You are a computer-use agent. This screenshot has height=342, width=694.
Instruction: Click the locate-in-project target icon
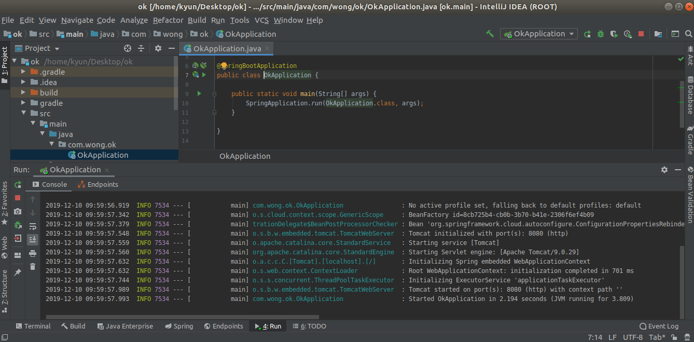(128, 48)
